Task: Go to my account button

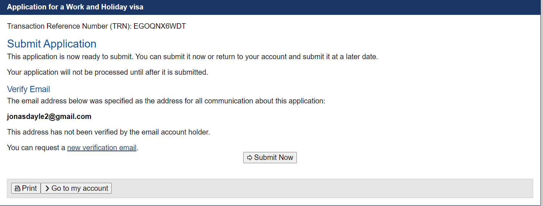Action: [x=76, y=188]
